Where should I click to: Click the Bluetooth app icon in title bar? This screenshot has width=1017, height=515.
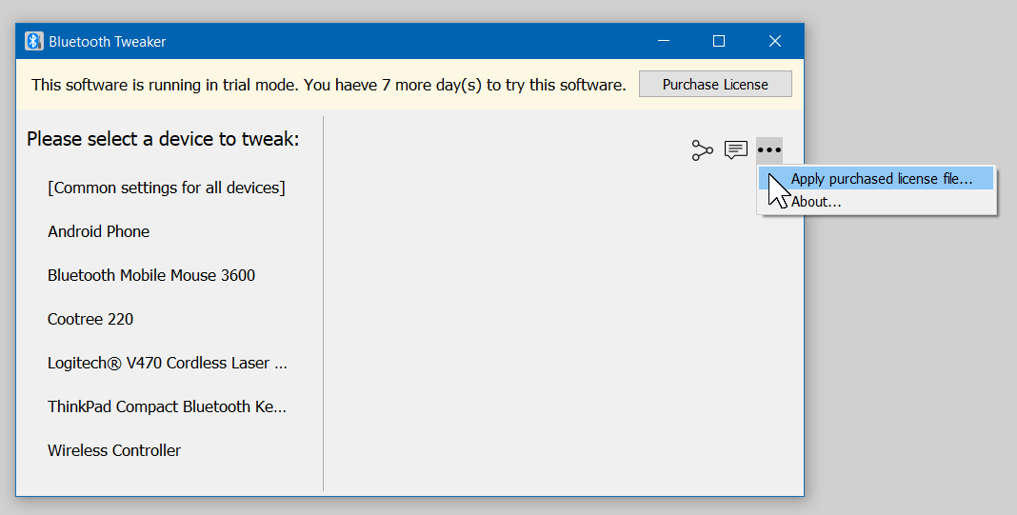[34, 41]
